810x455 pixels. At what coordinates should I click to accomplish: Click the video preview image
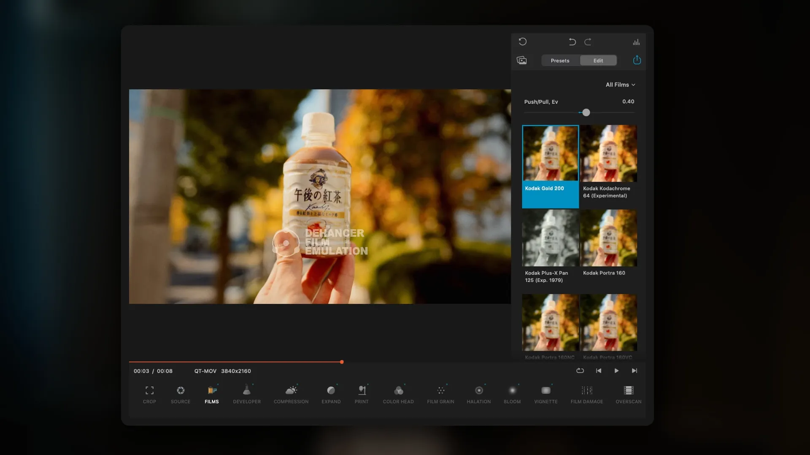[x=320, y=196]
